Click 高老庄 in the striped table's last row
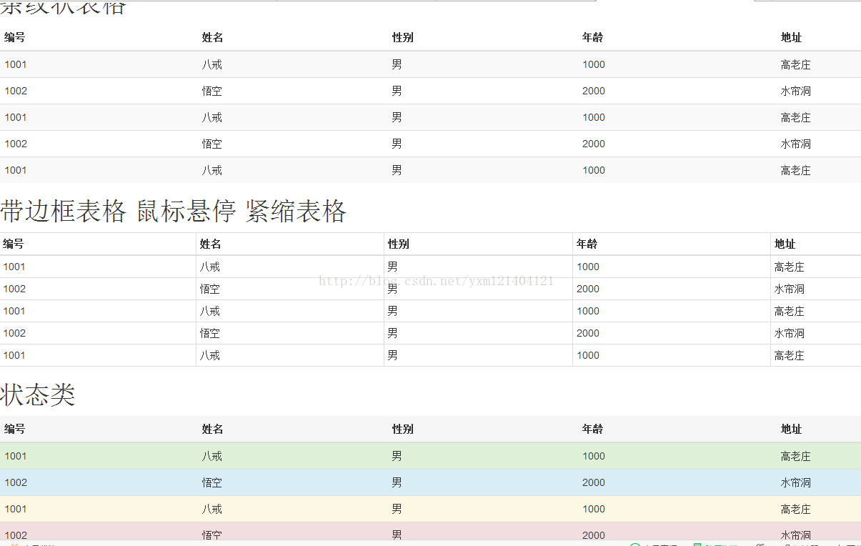 coord(795,171)
